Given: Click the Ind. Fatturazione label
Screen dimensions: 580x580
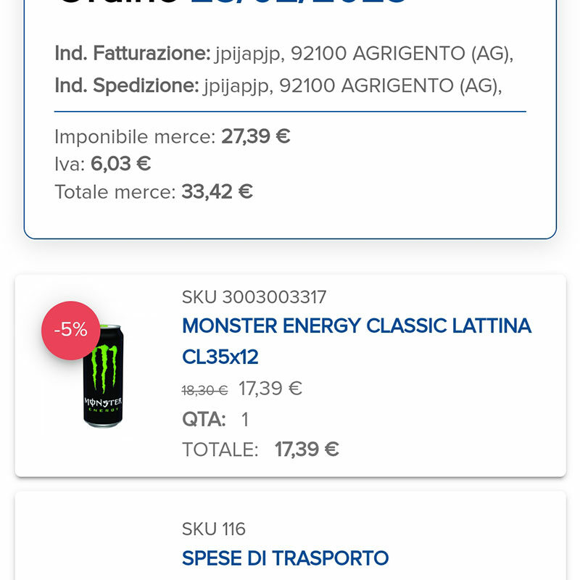Looking at the screenshot, I should pyautogui.click(x=132, y=53).
